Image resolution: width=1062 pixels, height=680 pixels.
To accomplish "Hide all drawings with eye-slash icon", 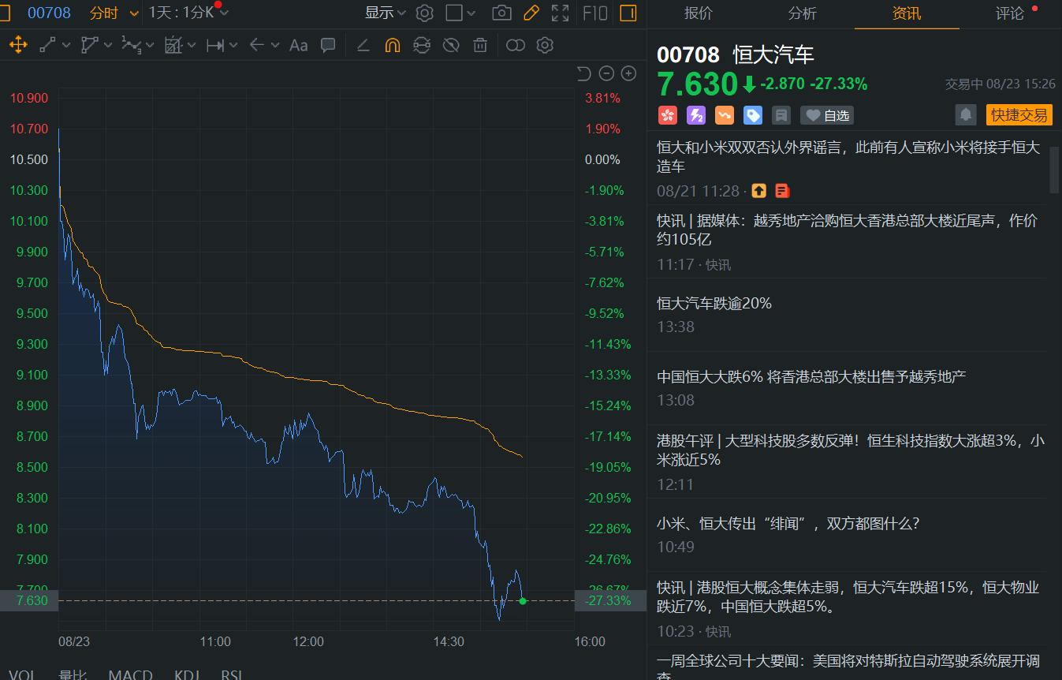I will click(451, 45).
